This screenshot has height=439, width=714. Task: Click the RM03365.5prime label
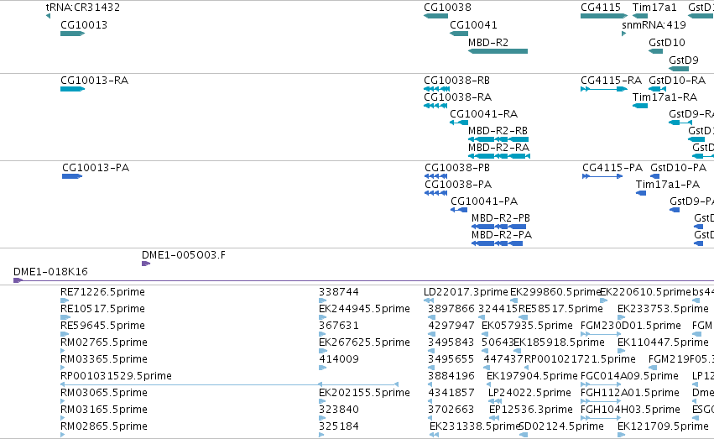click(104, 359)
